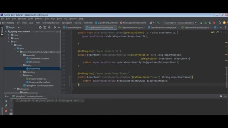Viewport: 228px width, 128px height.
Task: Click run with coverage icon
Action: pyautogui.click(x=210, y=23)
